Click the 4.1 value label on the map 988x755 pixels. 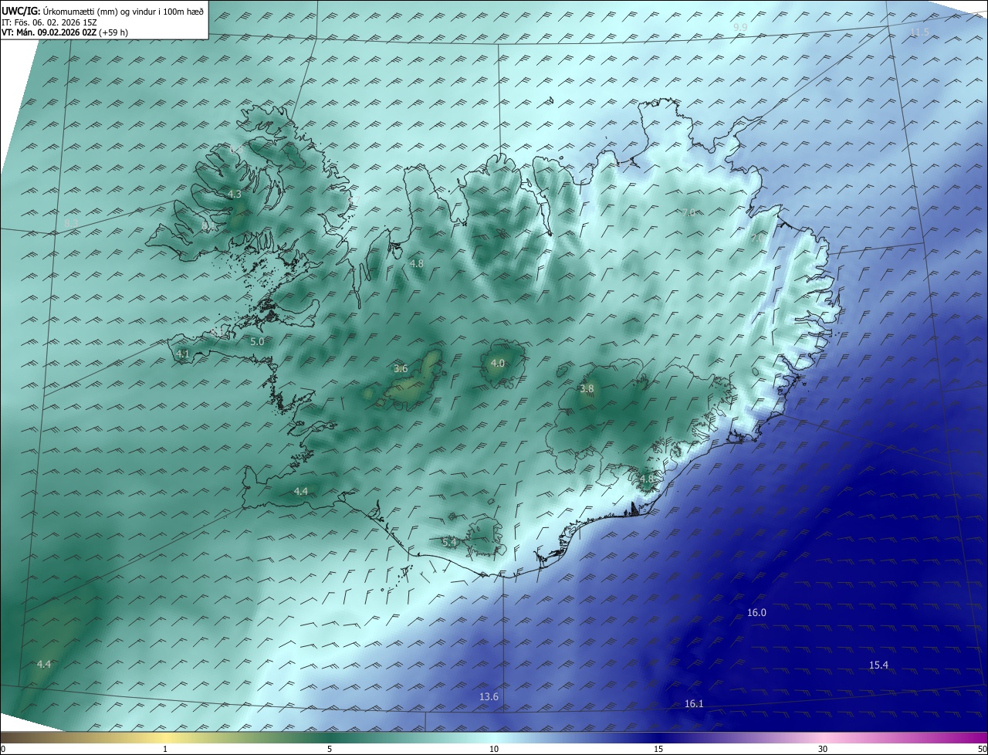tap(183, 354)
